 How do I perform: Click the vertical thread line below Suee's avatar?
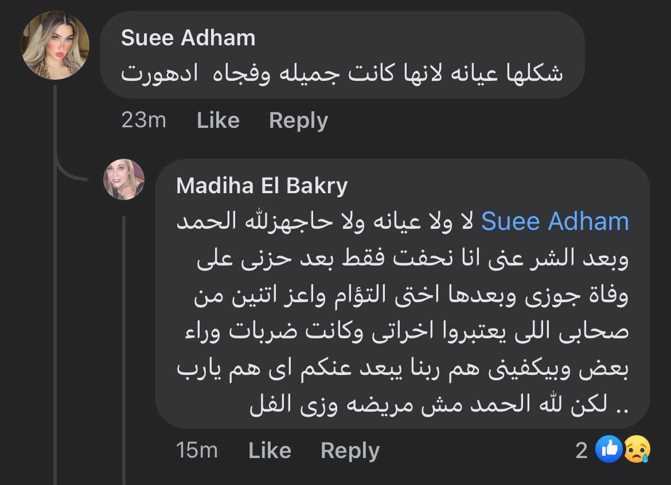pos(56,287)
